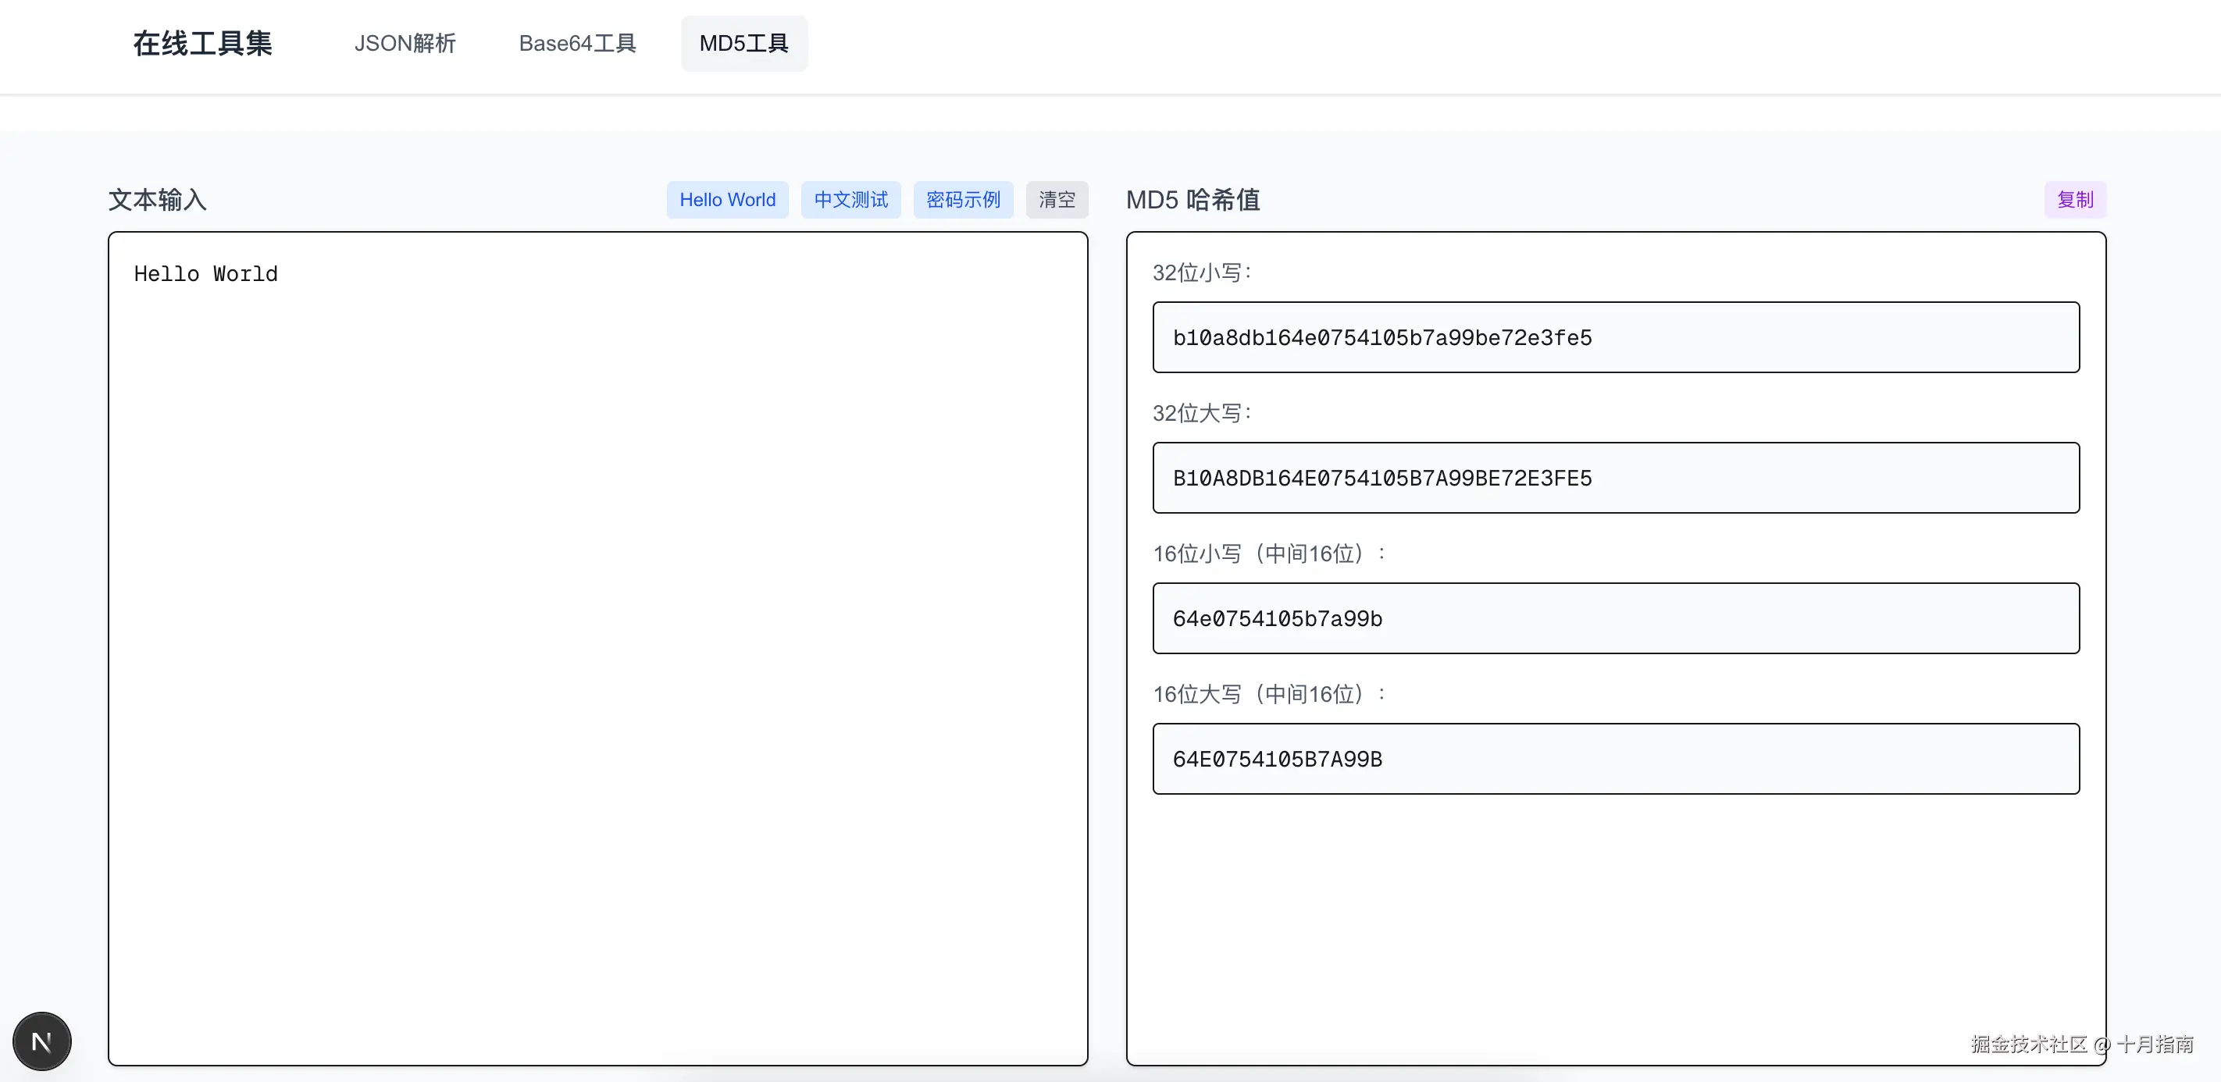Switch to the Base64工具 tab
Image resolution: width=2221 pixels, height=1082 pixels.
(577, 43)
